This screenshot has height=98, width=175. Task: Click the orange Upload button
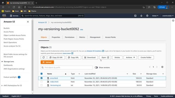[x=47, y=62]
